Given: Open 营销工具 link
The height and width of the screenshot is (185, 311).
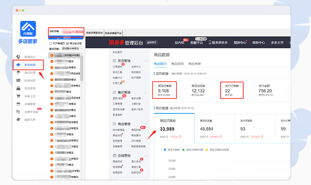Looking at the screenshot, I should click(136, 167).
